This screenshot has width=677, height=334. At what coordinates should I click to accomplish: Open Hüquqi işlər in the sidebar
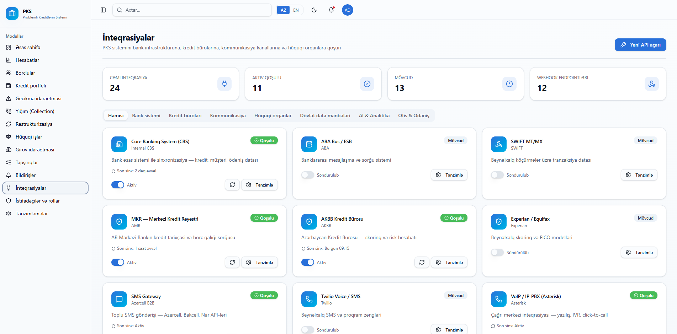pyautogui.click(x=45, y=137)
